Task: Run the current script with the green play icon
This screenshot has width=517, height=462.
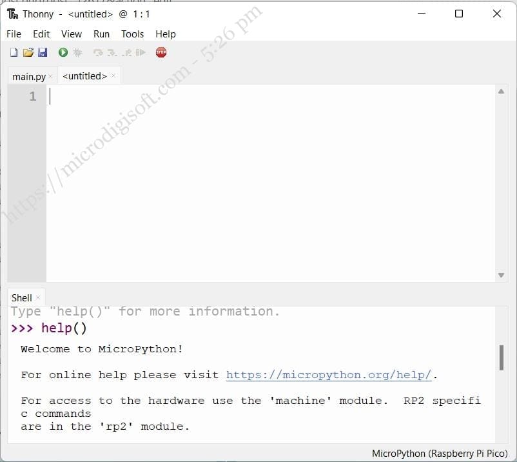Action: coord(63,52)
